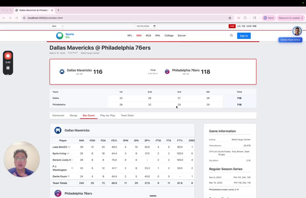Click the Sports Inc. logo
306x198 pixels.
pos(65,35)
